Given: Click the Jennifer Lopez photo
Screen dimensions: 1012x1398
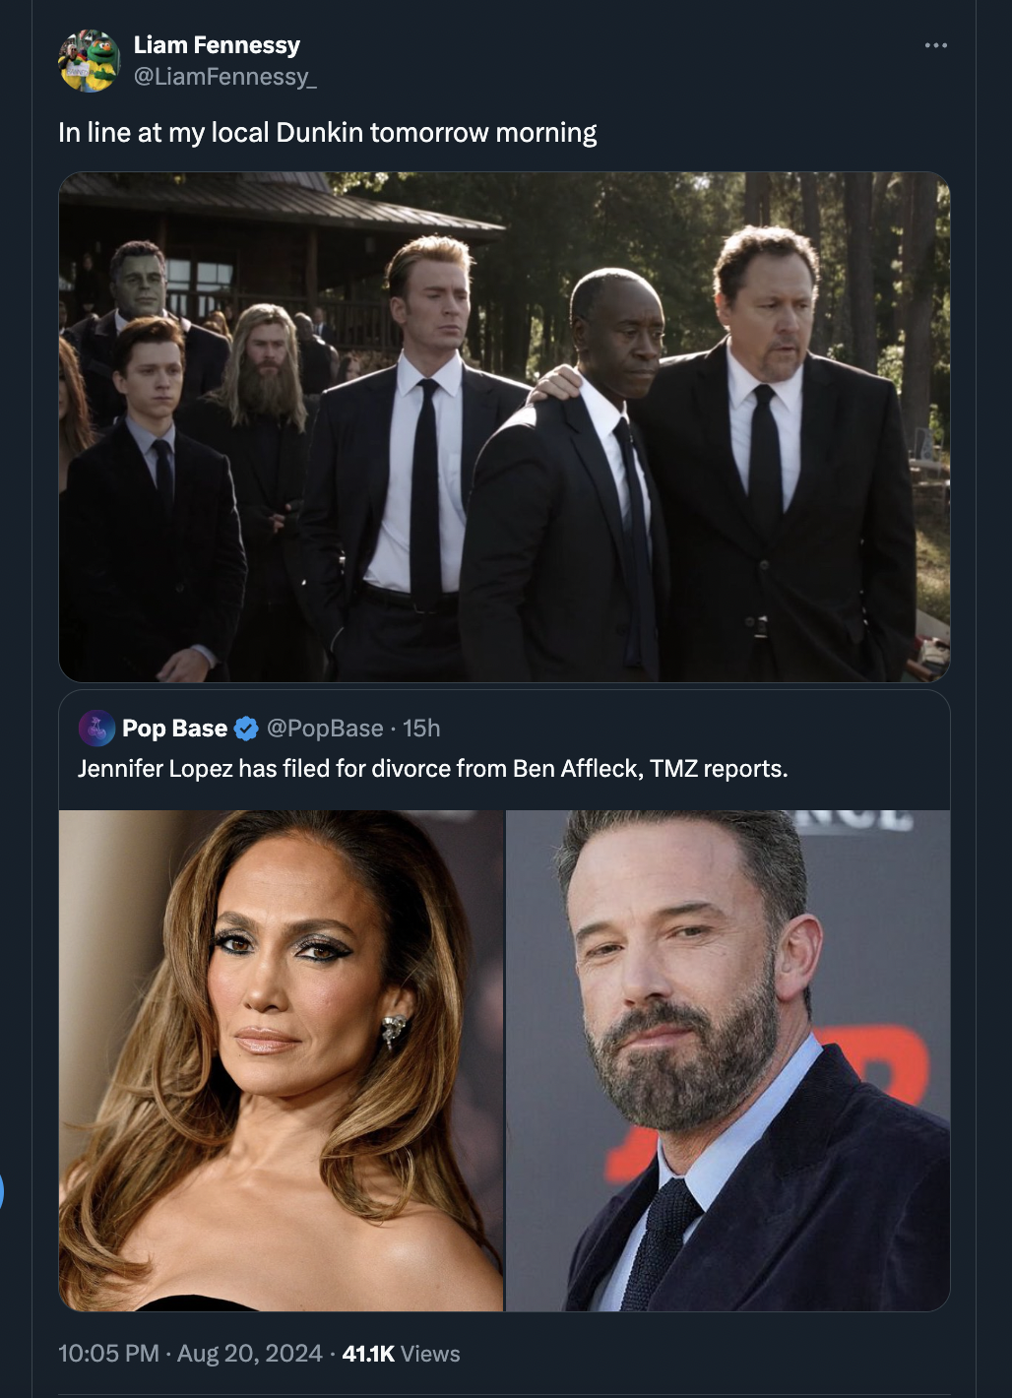Looking at the screenshot, I should 281,1058.
